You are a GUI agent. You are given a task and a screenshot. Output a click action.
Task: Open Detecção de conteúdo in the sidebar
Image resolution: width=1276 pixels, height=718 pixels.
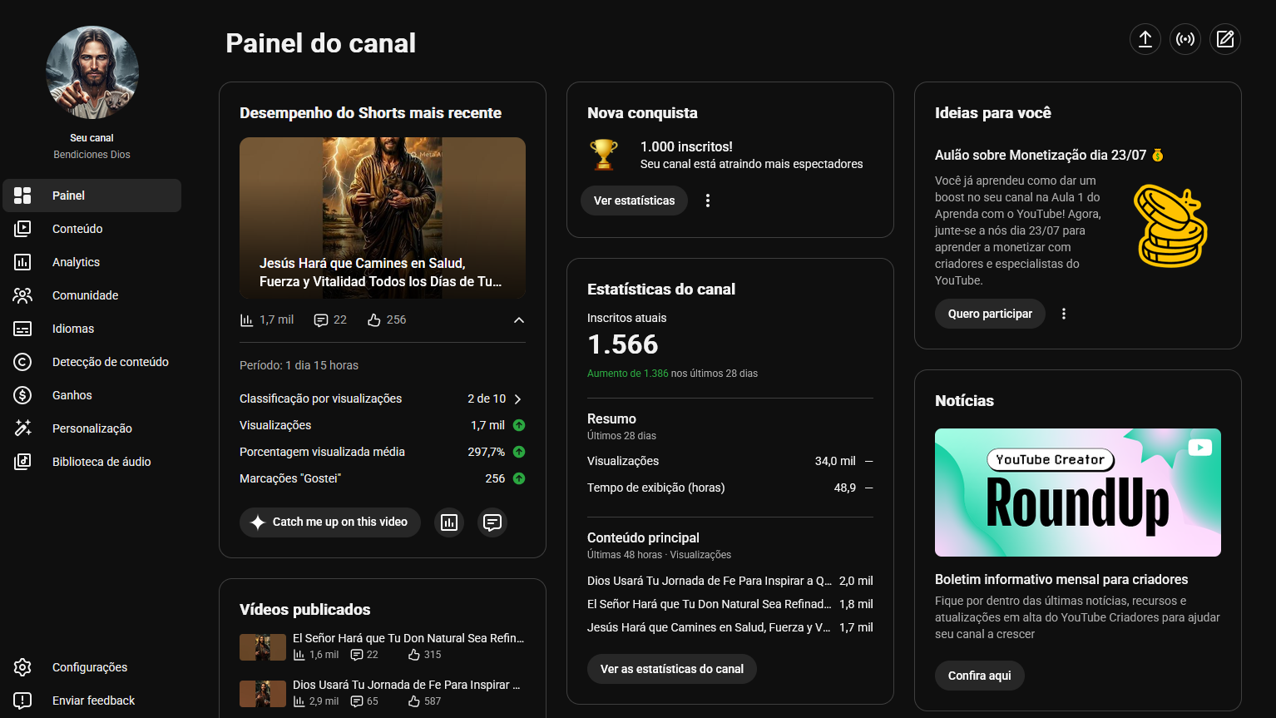[91, 362]
